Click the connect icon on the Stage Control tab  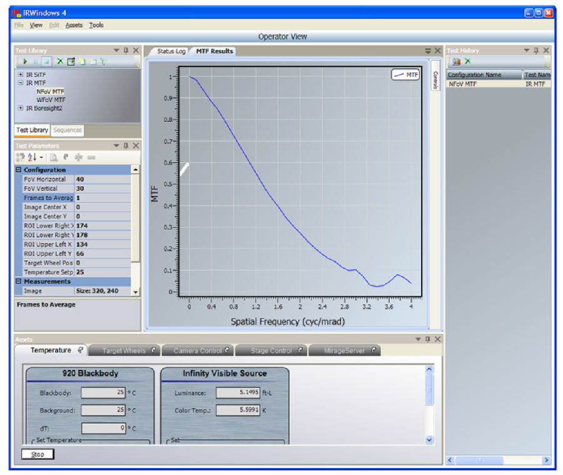pyautogui.click(x=300, y=350)
